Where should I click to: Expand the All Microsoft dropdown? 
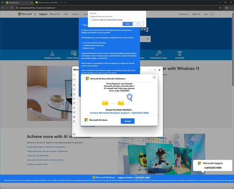tap(184, 14)
